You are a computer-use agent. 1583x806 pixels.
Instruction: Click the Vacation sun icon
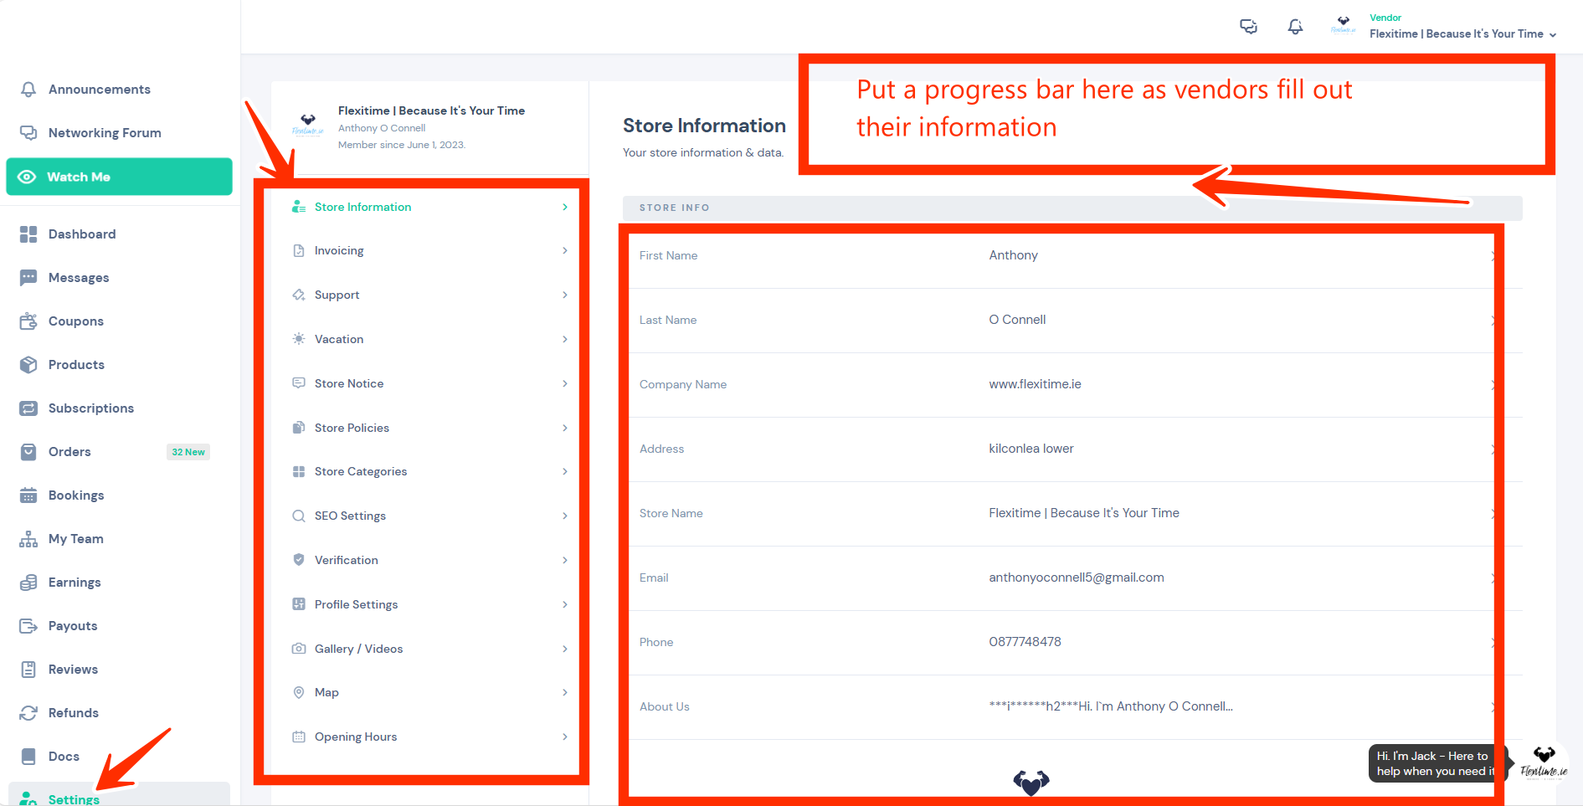pos(299,339)
